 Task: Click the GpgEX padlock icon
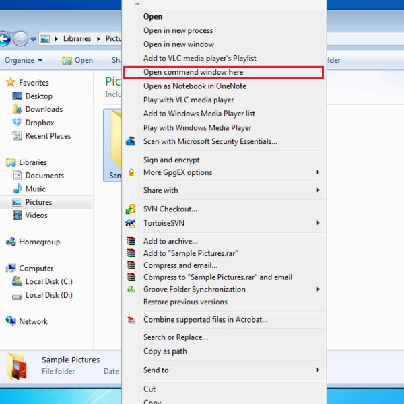coord(131,172)
